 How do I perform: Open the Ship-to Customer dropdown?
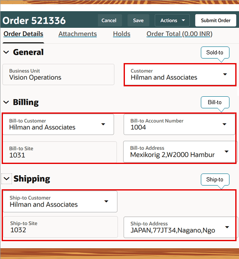point(106,201)
